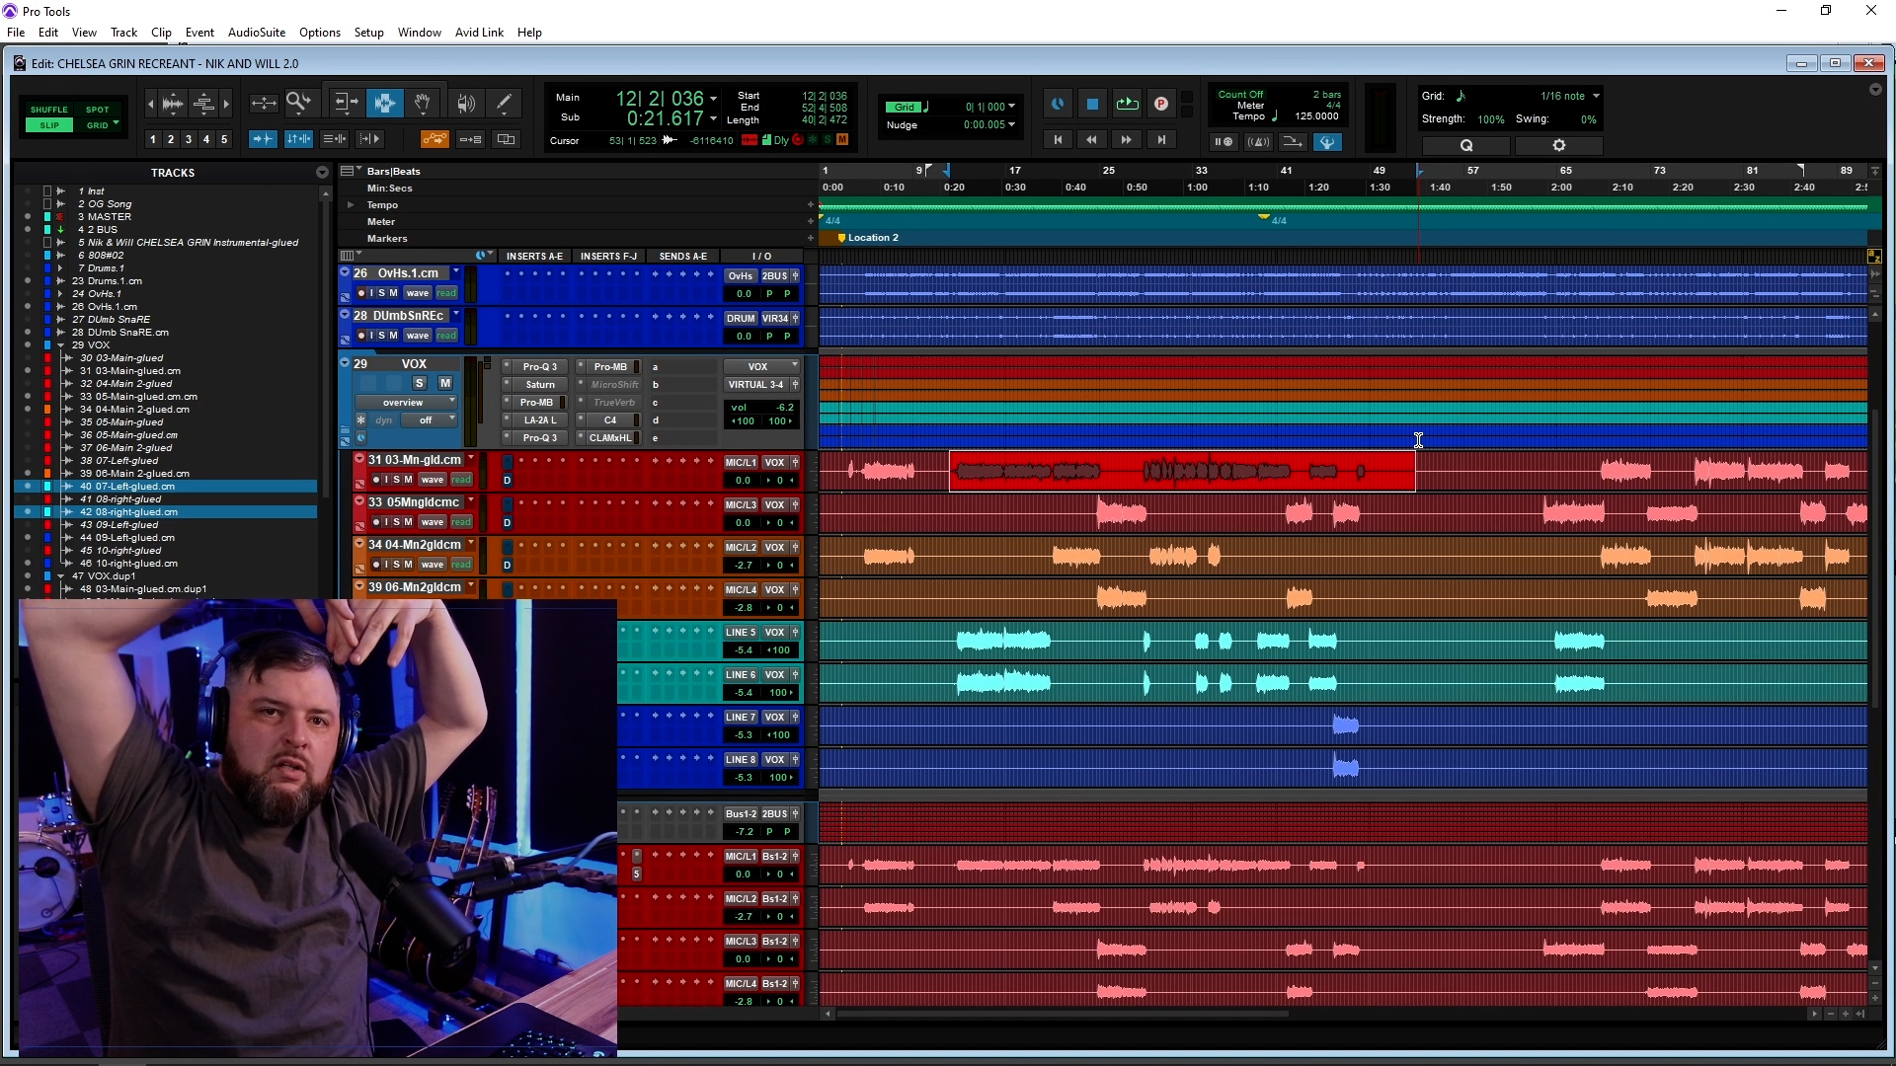Recall zoom preset 1

tap(153, 139)
